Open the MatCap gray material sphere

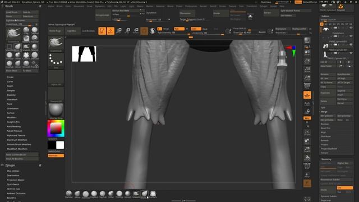[56, 111]
